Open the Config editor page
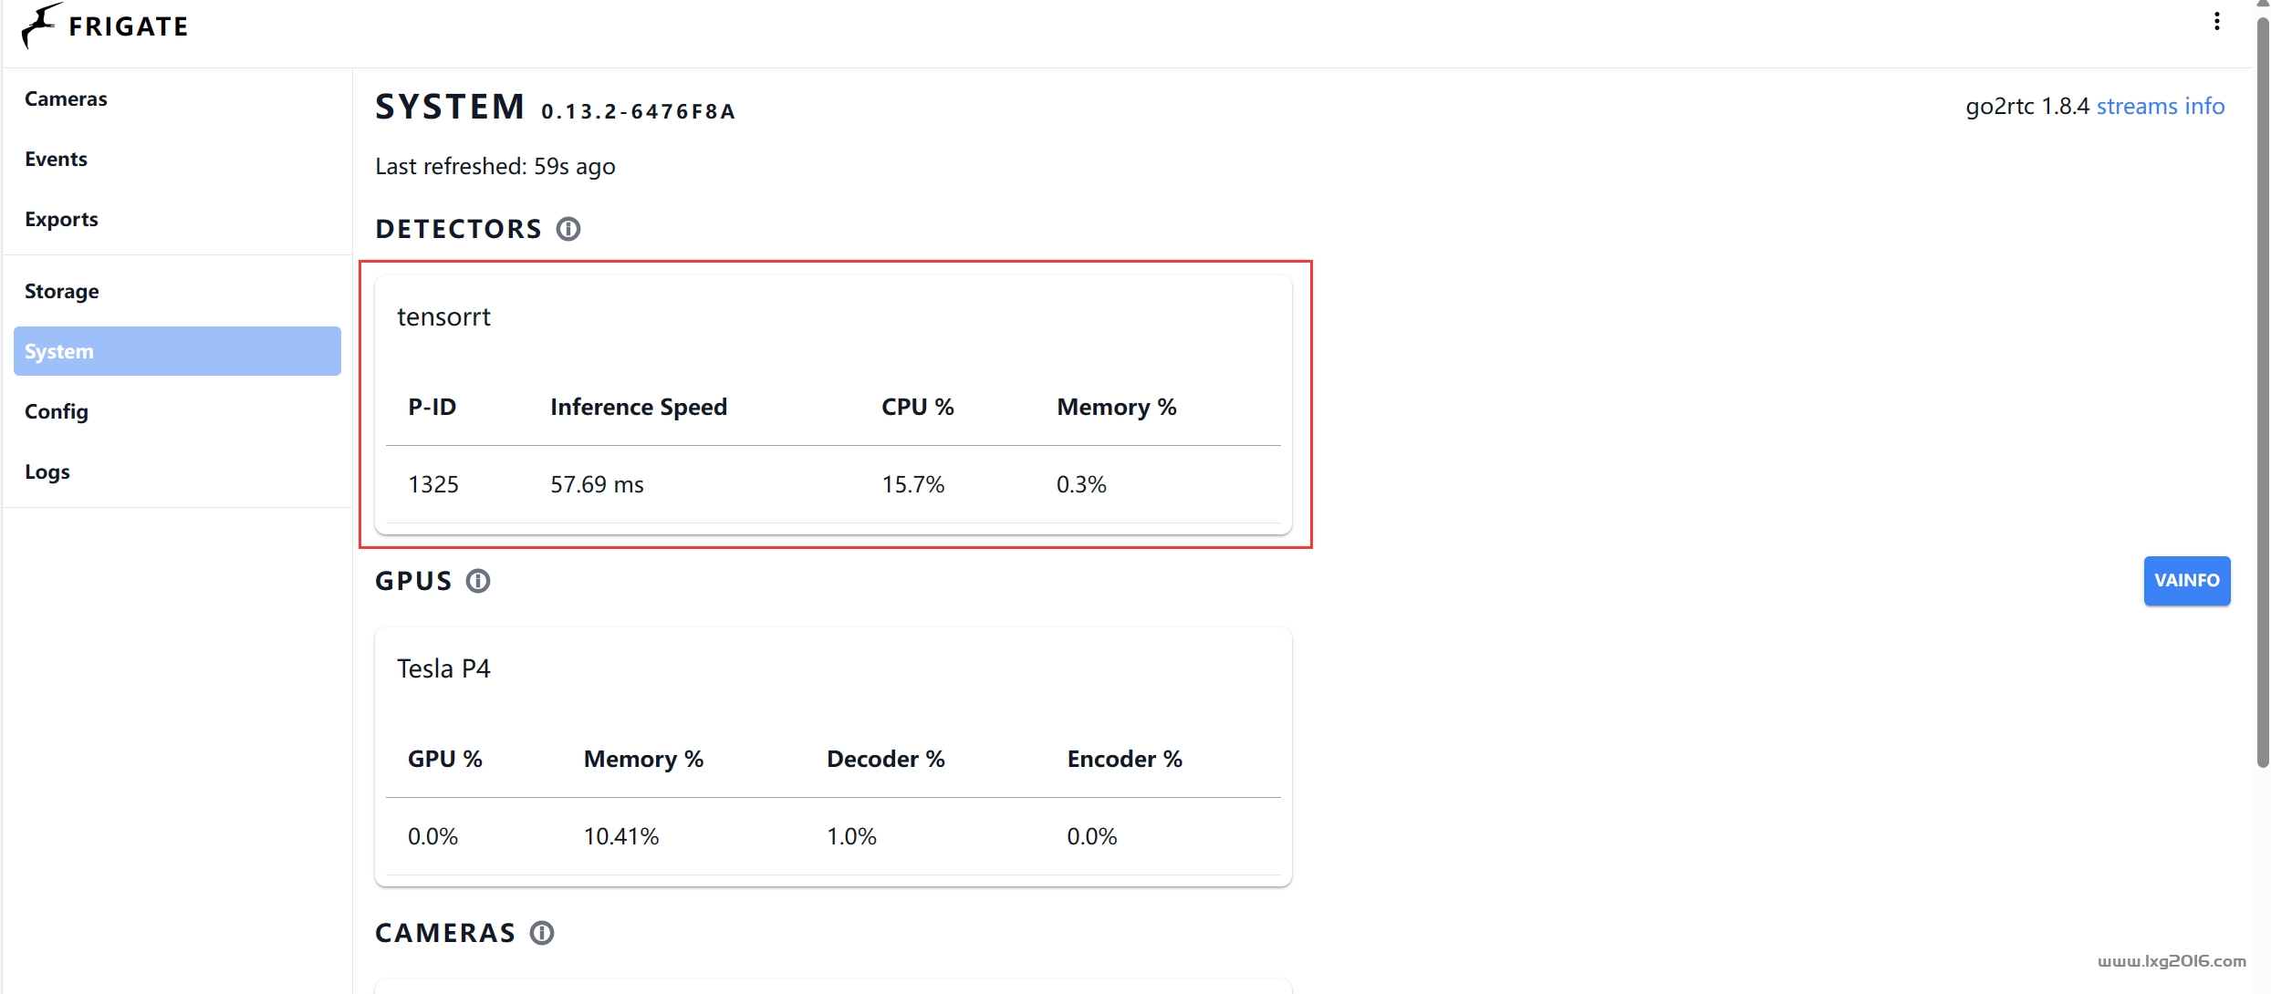This screenshot has height=994, width=2271. 57,411
